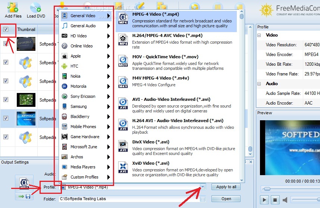The width and height of the screenshot is (320, 208).
Task: Open the Folder path dropdown button
Action: coord(203,199)
